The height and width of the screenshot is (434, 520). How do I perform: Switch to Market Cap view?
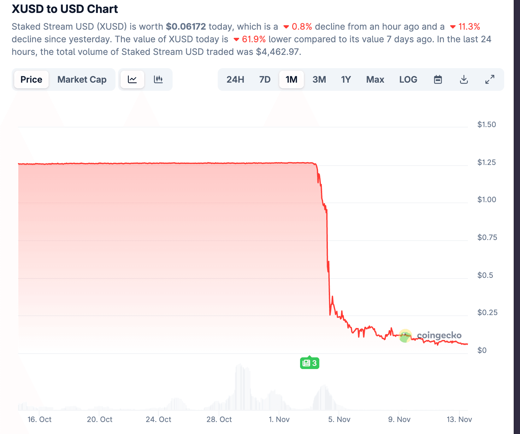point(82,79)
